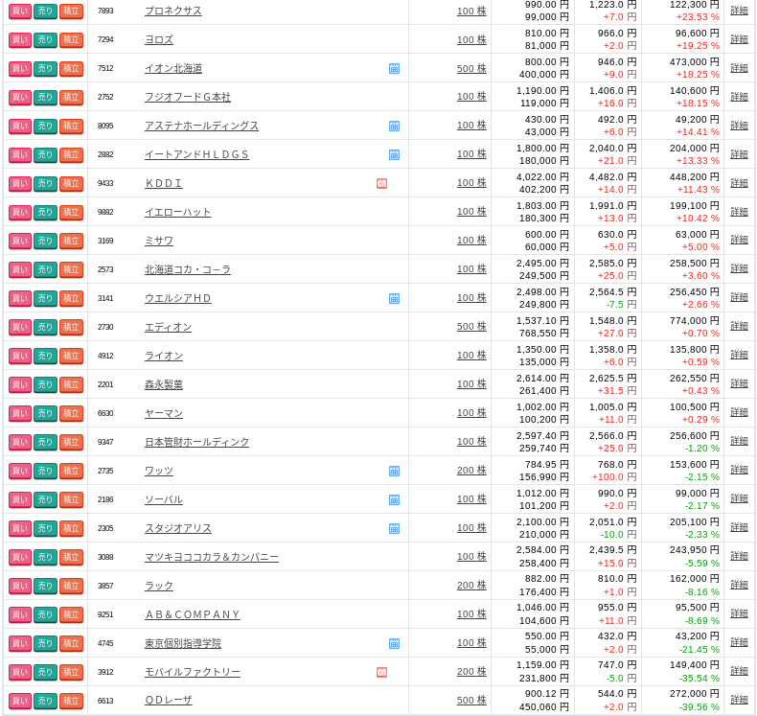
Task: Click the 売り button for 北海道コカ・コーラ
Action: click(x=45, y=269)
